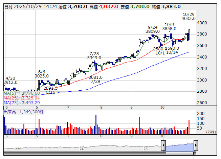Click the scrollbar track left of thumb
Image resolution: width=221 pixels, height=159 pixels.
coord(85,154)
